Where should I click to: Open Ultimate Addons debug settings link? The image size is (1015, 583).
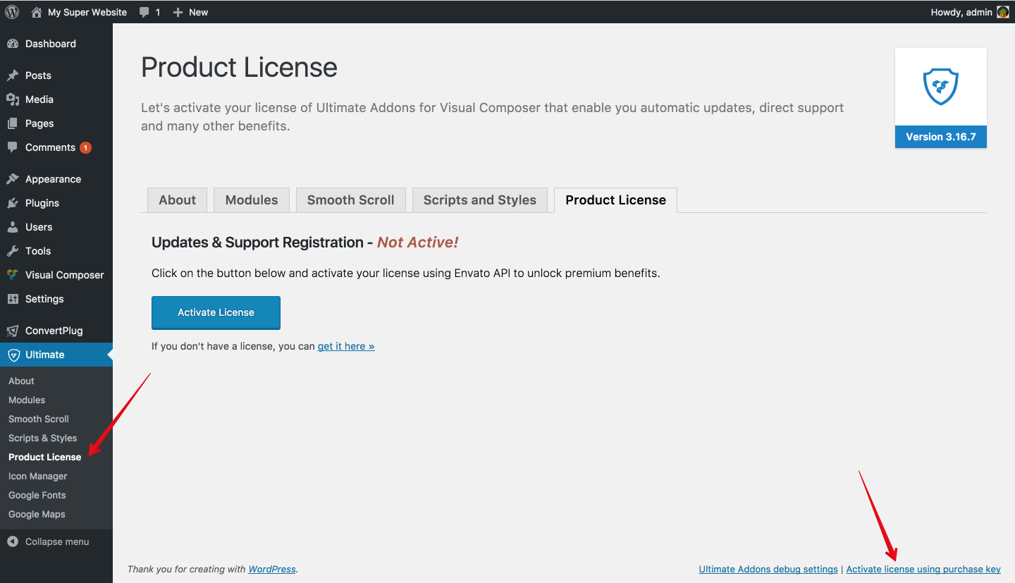click(x=768, y=569)
